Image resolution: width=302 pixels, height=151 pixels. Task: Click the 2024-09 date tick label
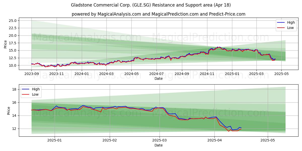pyautogui.click(x=182, y=74)
